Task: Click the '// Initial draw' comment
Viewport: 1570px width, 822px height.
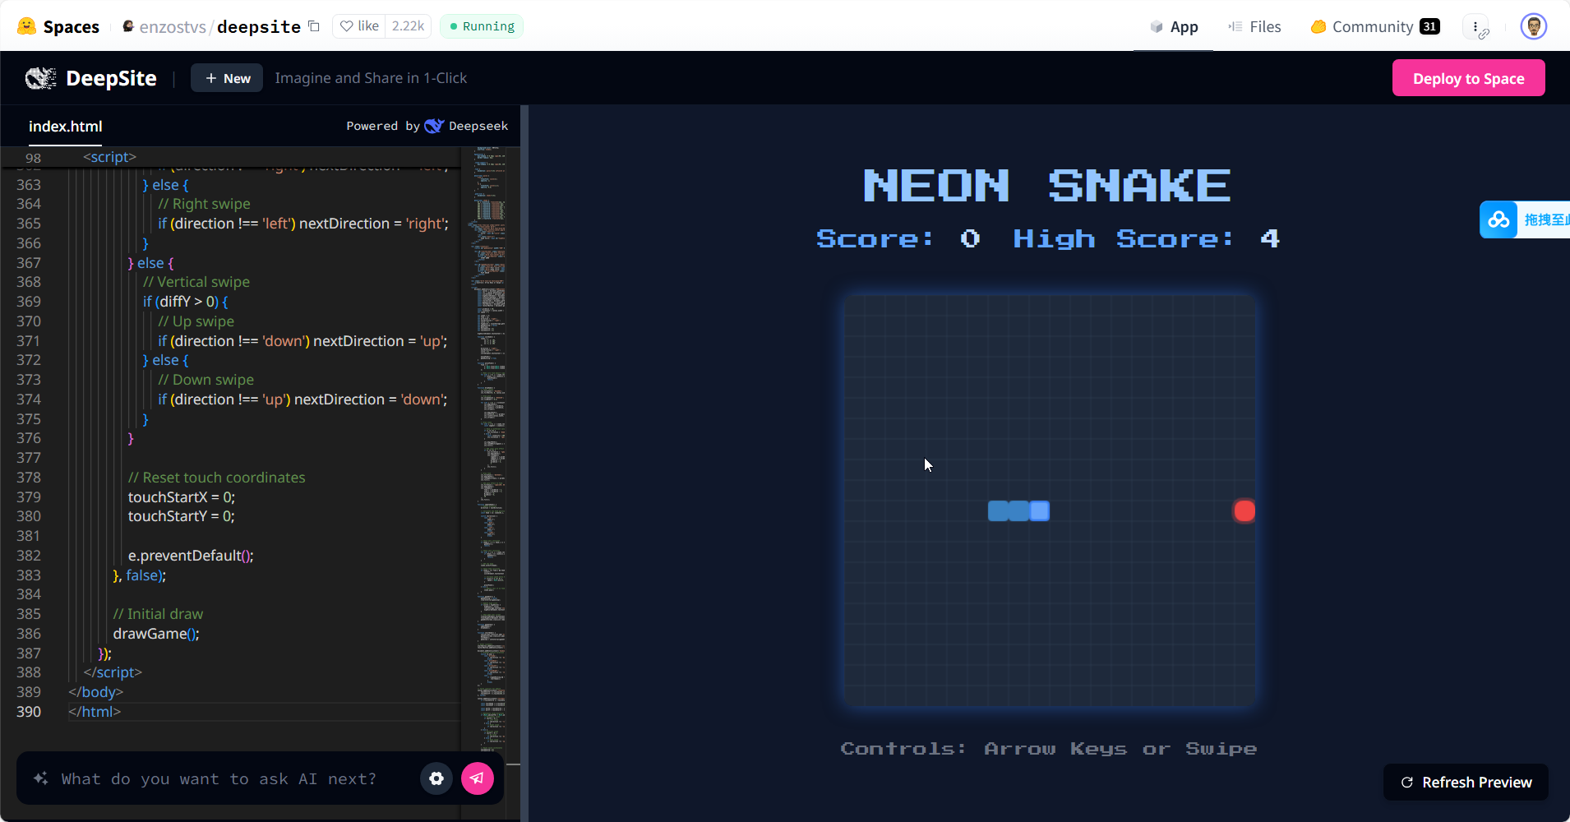Action: point(158,613)
